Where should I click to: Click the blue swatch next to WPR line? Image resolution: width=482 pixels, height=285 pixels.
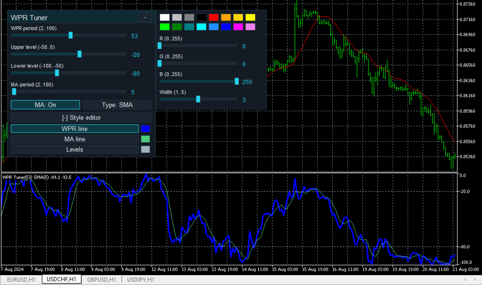click(145, 129)
